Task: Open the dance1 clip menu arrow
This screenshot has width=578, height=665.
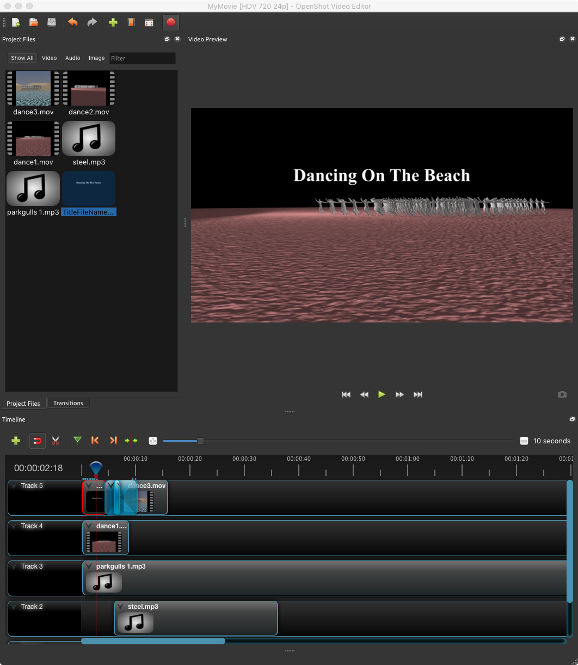Action: point(89,526)
